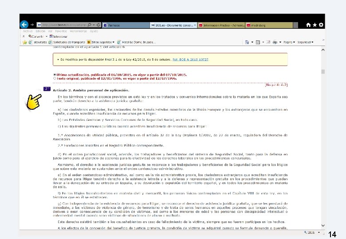The width and height of the screenshot is (346, 239).
Task: Click the search magnifier in address bar
Action: [x=89, y=25]
